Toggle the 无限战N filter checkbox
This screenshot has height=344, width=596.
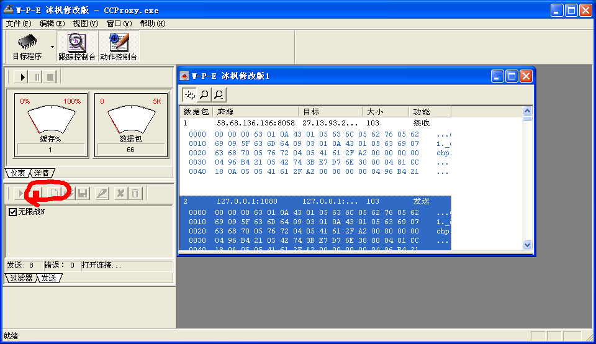pyautogui.click(x=12, y=212)
